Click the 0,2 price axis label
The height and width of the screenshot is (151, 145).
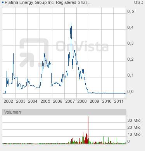tap(131, 59)
